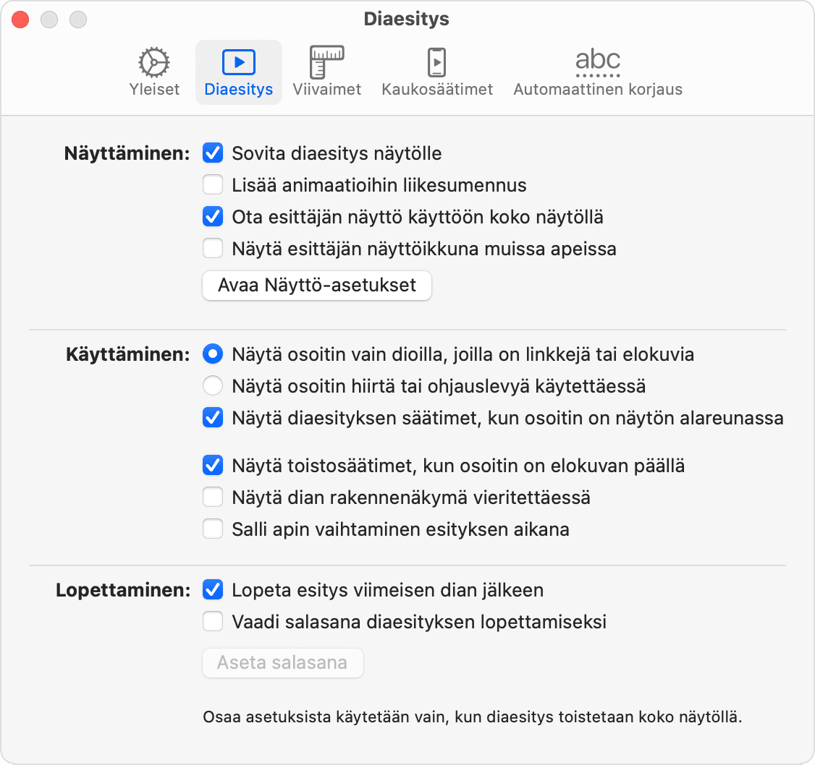
Task: Disable Sovita diaesitys näytölle
Action: point(213,153)
